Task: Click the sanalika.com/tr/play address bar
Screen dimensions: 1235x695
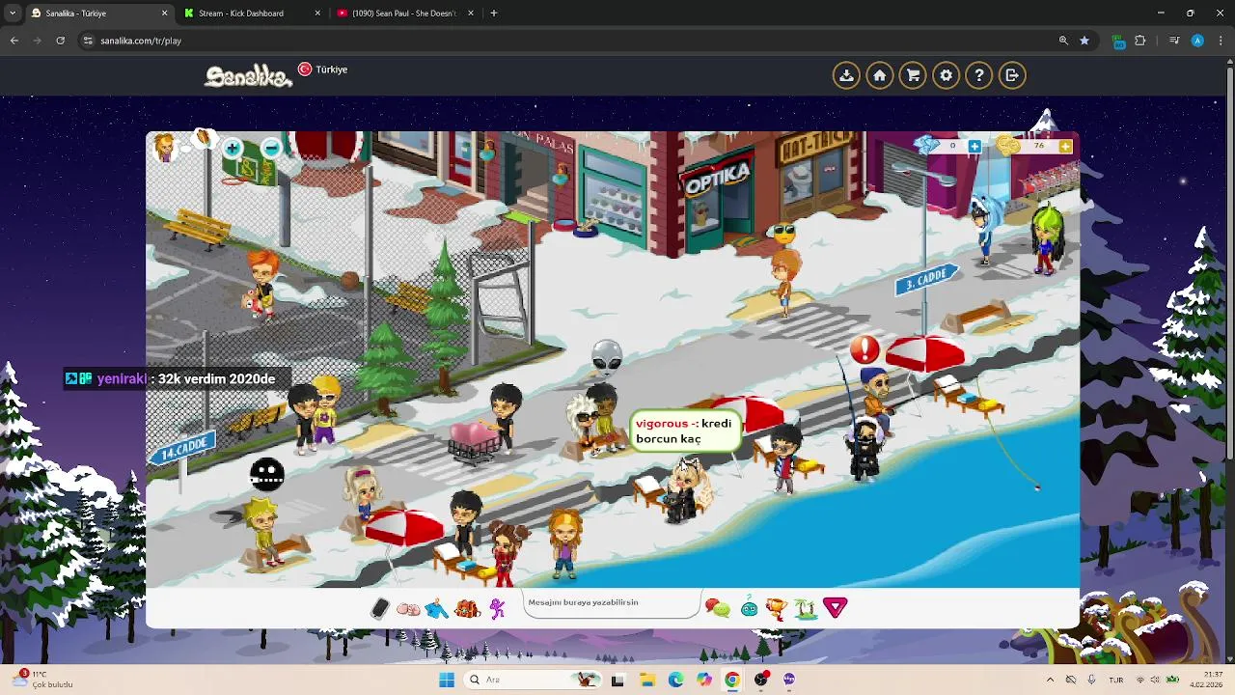Action: point(569,41)
